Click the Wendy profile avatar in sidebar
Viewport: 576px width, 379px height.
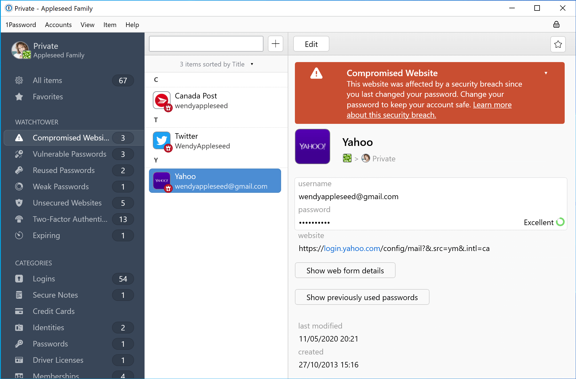[x=20, y=50]
